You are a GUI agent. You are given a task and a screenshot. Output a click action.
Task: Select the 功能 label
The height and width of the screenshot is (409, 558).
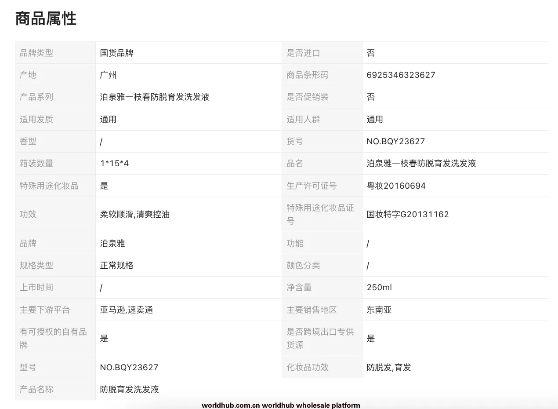(x=295, y=243)
